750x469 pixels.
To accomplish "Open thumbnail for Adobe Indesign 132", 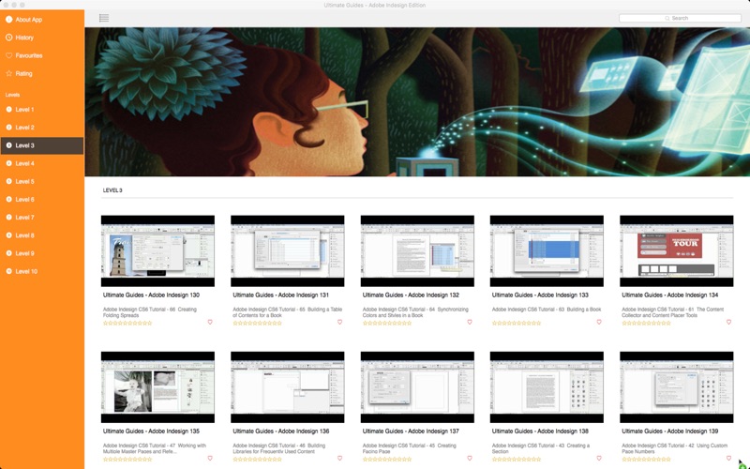I will [417, 250].
